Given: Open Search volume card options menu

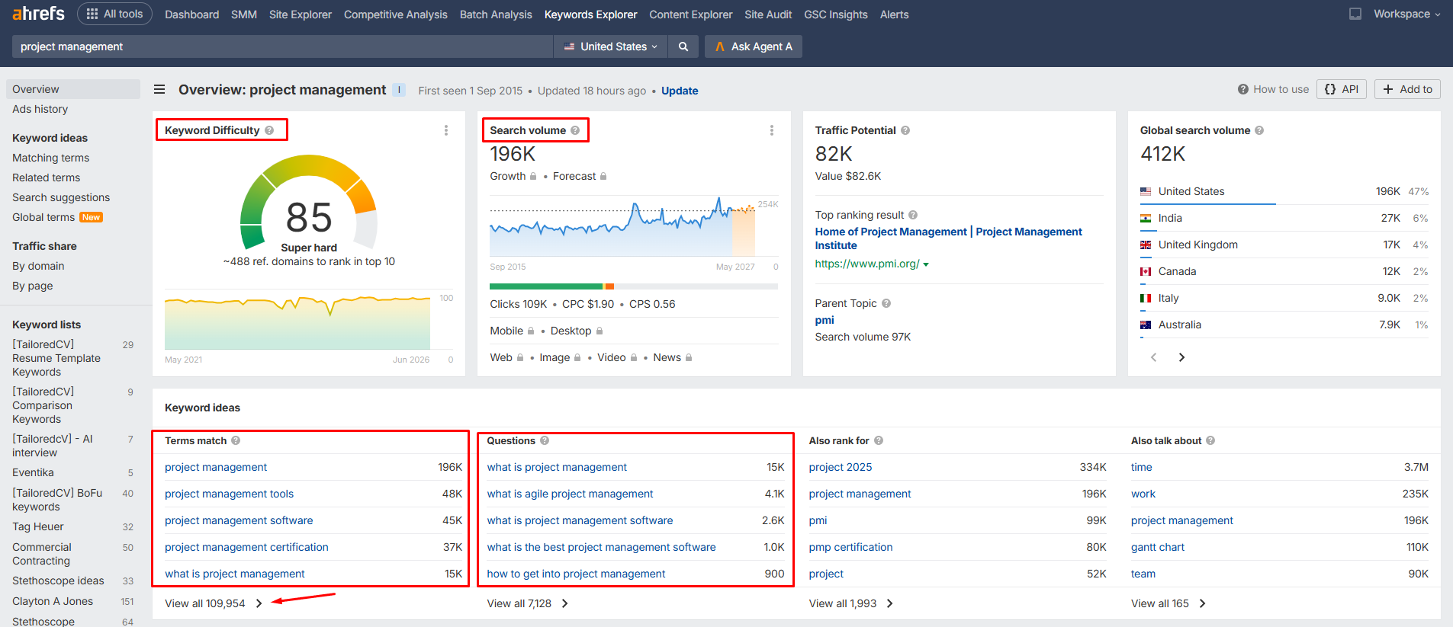Looking at the screenshot, I should [x=772, y=130].
